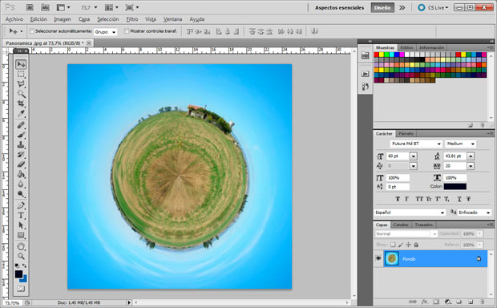Viewport: 497px width, 308px height.
Task: Select the Horizontal Type tool
Action: (x=21, y=216)
